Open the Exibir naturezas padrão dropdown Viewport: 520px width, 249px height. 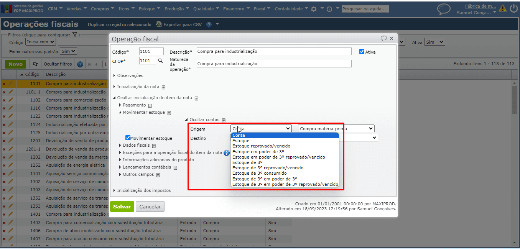pos(69,51)
